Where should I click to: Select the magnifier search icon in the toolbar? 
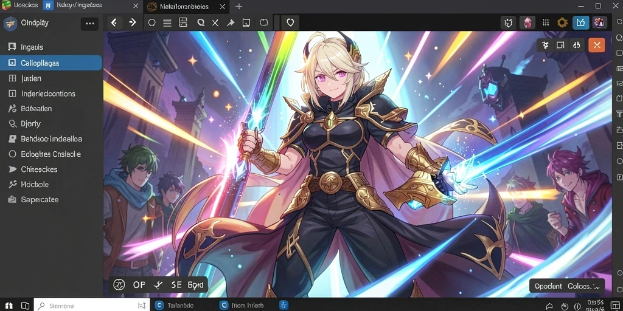tap(201, 22)
